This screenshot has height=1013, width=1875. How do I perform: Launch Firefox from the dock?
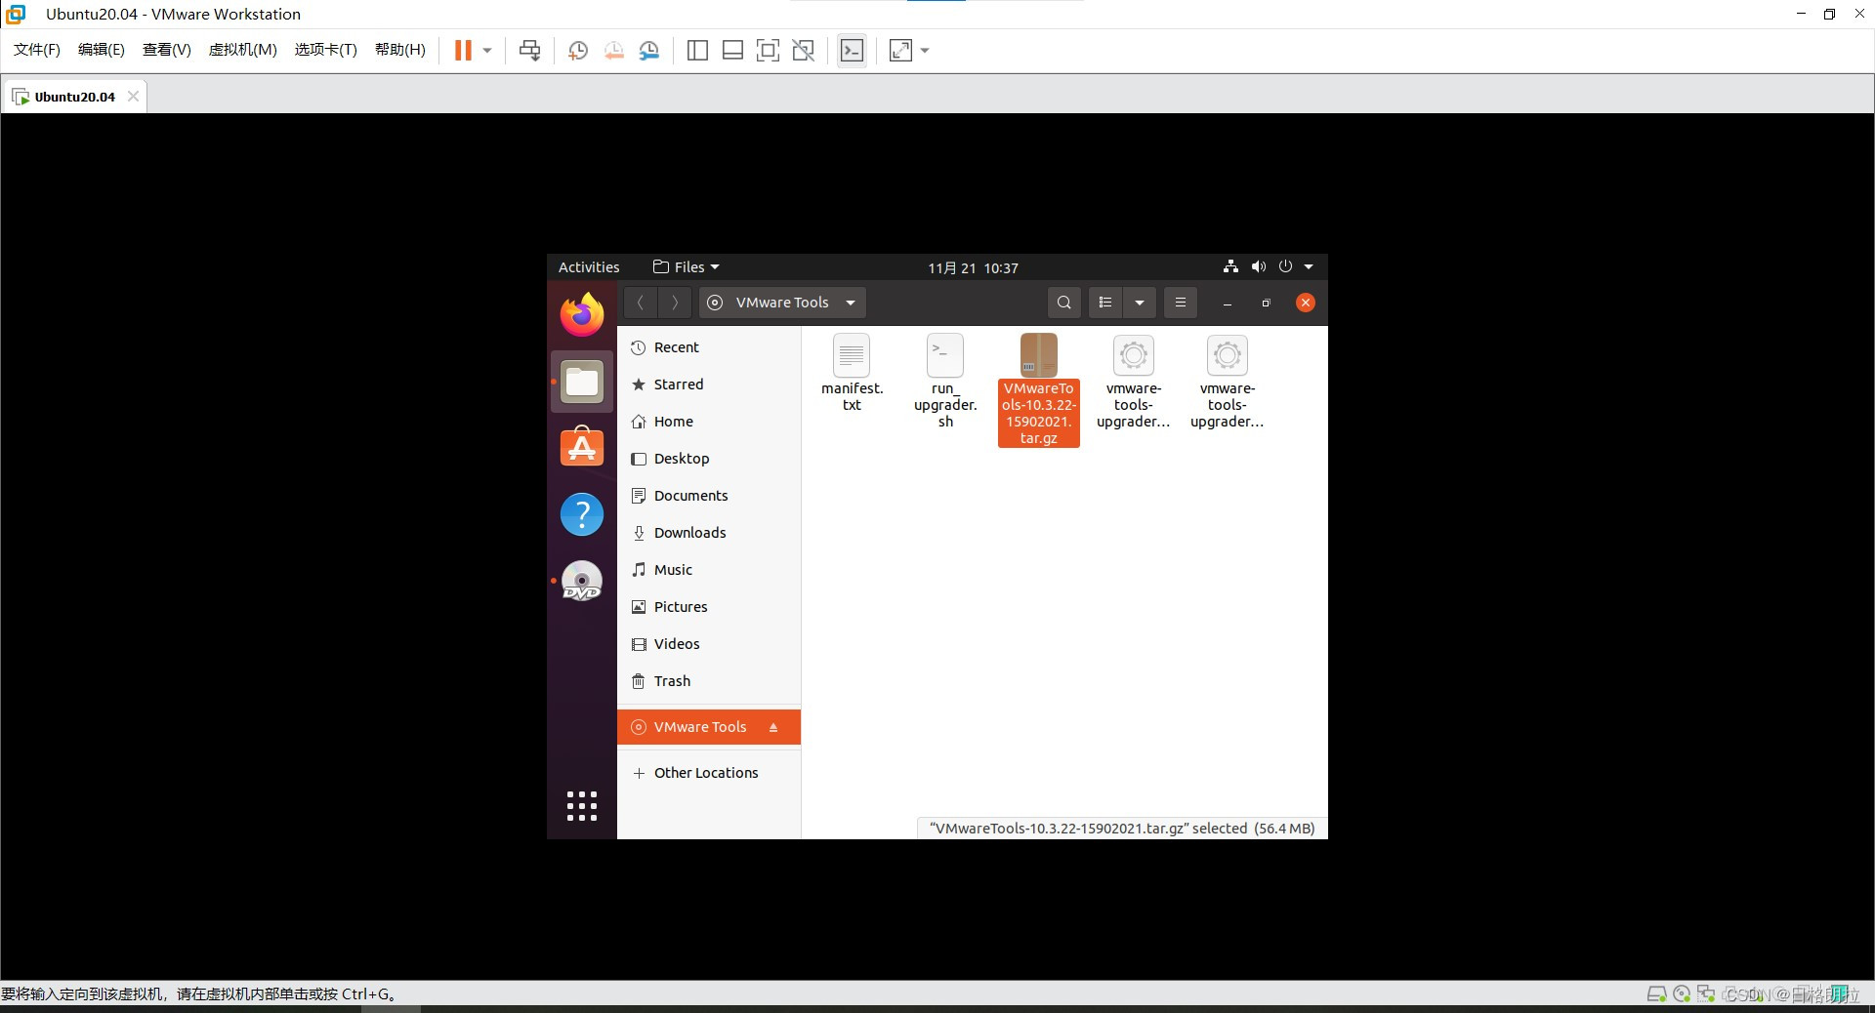click(582, 314)
